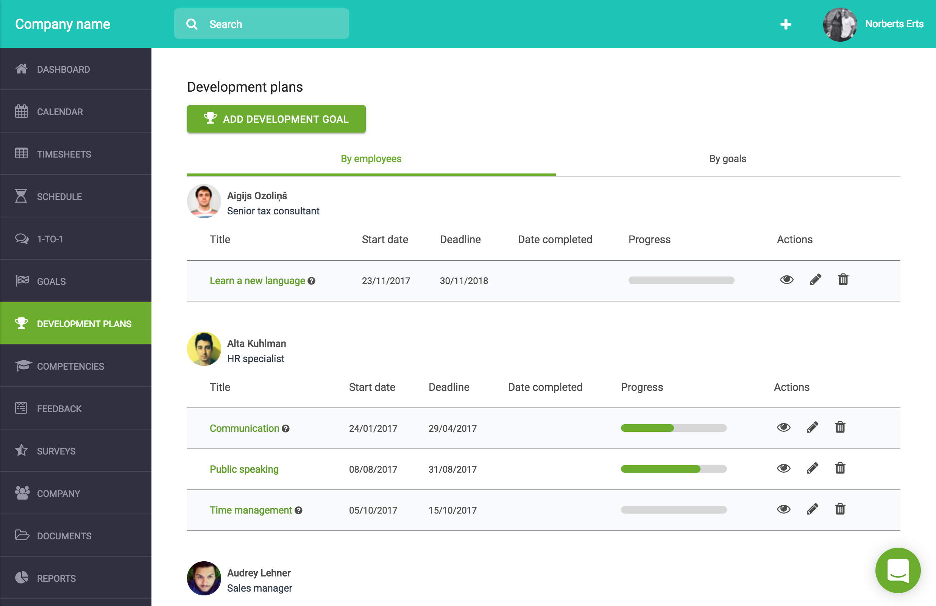Edit the Public speaking goal
Screen dimensions: 936x606
(812, 468)
